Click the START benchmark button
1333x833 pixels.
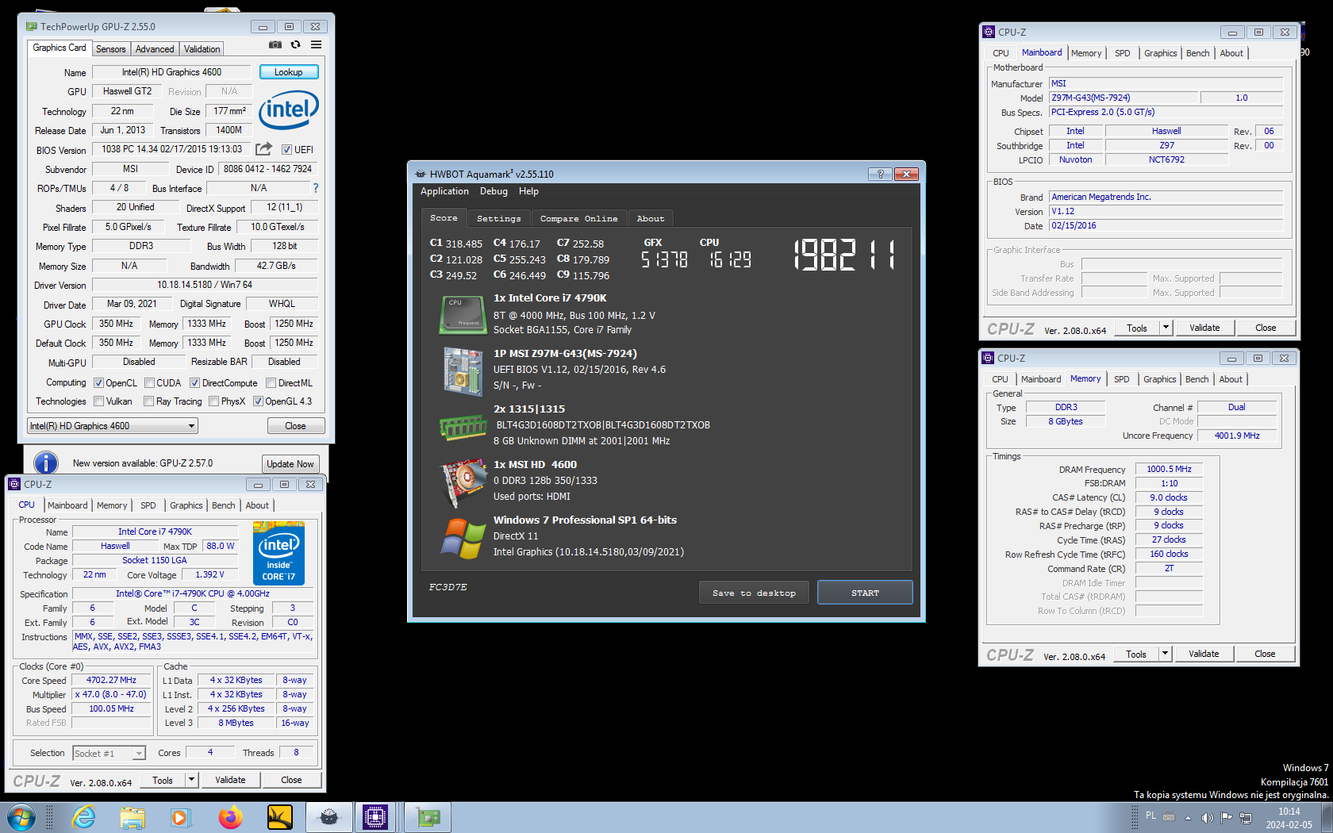point(865,593)
